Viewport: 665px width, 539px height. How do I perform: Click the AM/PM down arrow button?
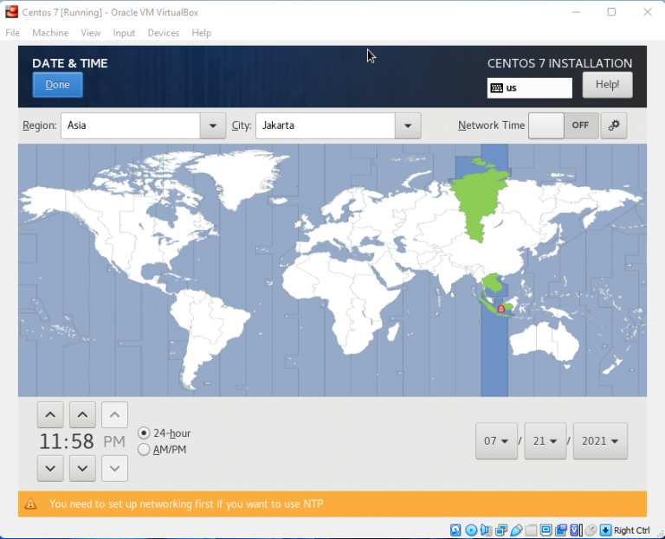[x=114, y=468]
